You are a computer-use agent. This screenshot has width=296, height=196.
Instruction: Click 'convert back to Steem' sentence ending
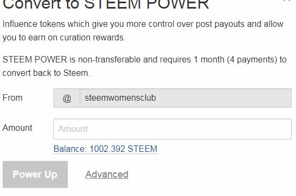pos(46,73)
